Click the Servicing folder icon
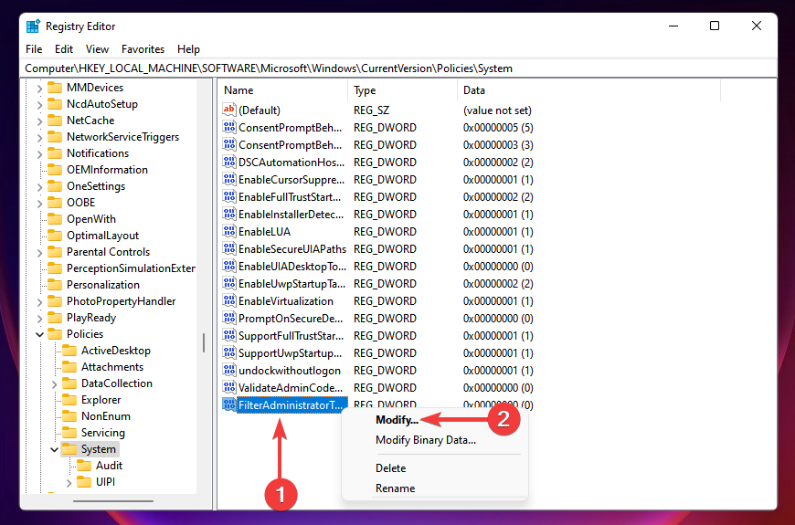This screenshot has height=525, width=795. pos(69,432)
